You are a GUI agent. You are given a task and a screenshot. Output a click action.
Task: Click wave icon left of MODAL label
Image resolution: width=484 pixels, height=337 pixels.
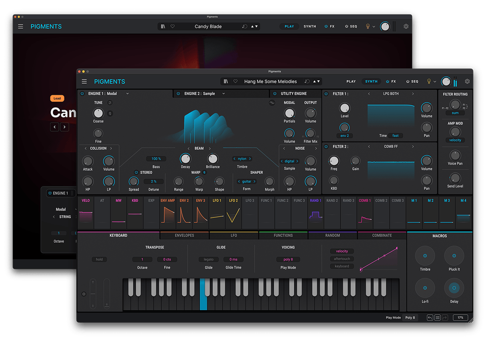coord(272,103)
